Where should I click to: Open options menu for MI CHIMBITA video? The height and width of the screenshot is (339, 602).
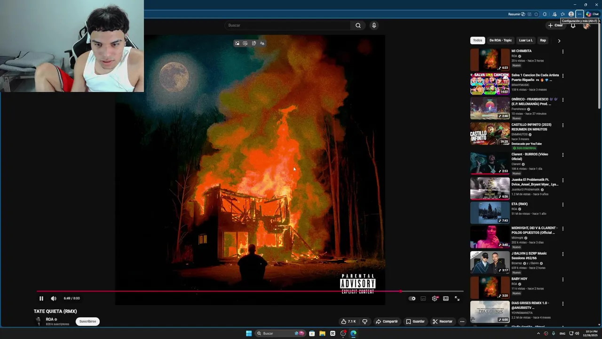(x=563, y=52)
